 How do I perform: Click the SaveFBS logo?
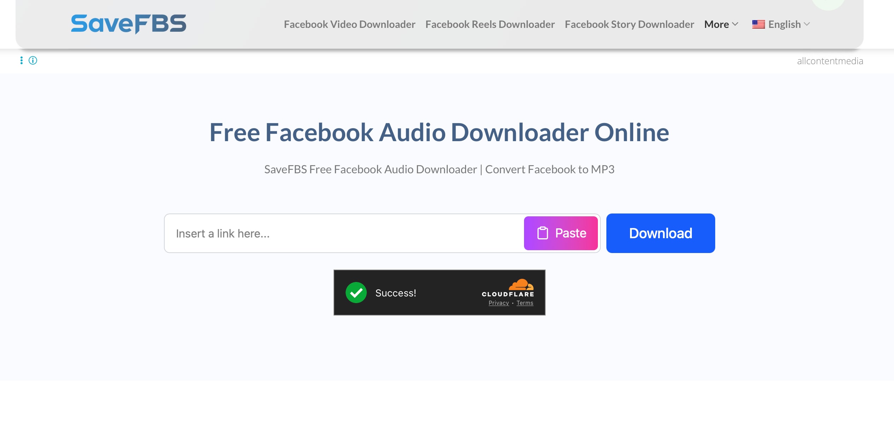129,24
